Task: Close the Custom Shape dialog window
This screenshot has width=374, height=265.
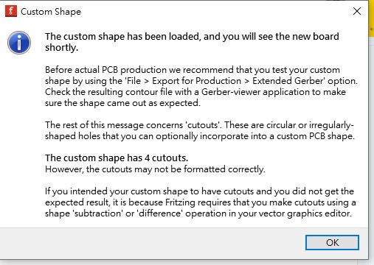Action: [357, 11]
